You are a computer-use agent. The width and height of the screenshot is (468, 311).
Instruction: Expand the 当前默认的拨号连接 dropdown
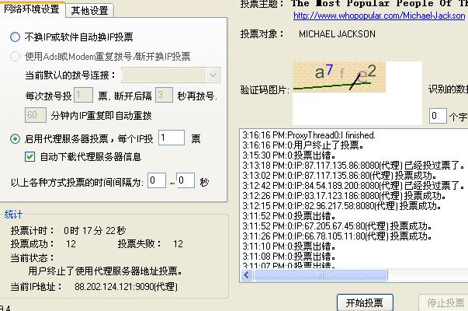tap(213, 75)
